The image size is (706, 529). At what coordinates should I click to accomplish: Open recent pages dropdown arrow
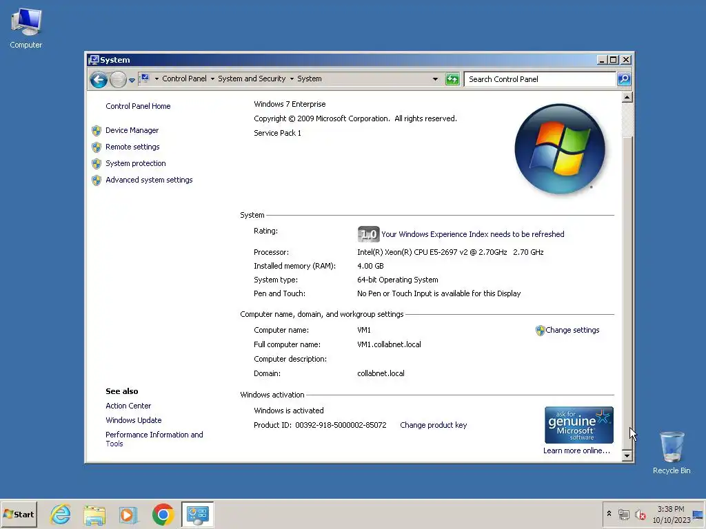point(132,80)
